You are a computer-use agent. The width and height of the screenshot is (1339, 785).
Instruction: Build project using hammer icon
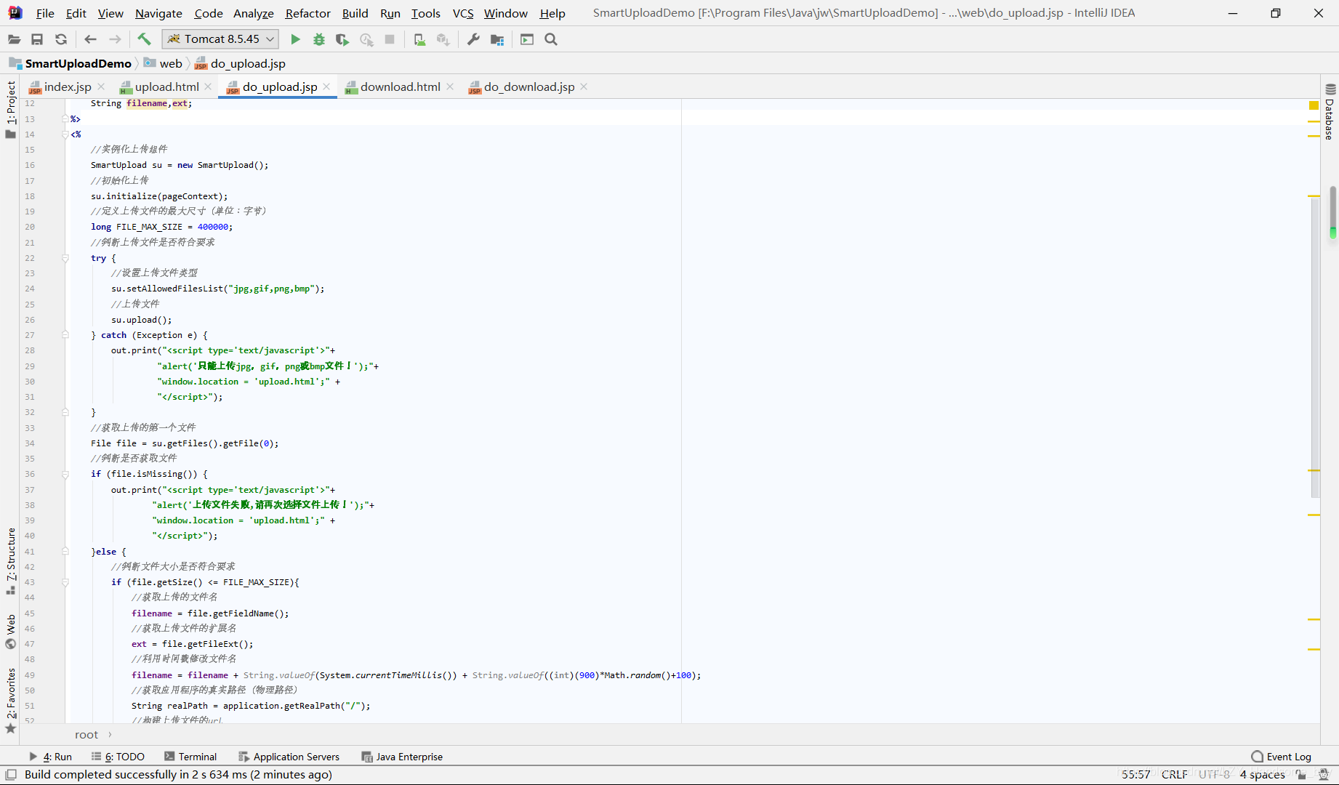click(145, 39)
